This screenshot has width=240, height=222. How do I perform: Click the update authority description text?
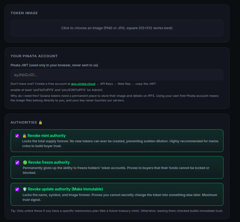pyautogui.click(x=120, y=197)
